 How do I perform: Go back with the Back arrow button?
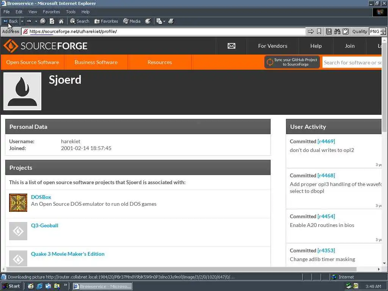pos(10,21)
